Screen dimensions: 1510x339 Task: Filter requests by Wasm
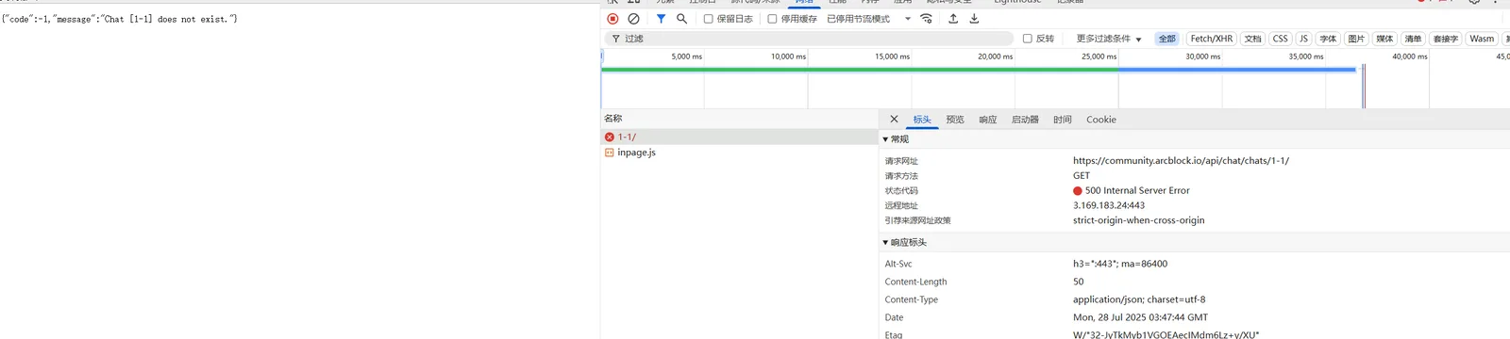[1482, 39]
